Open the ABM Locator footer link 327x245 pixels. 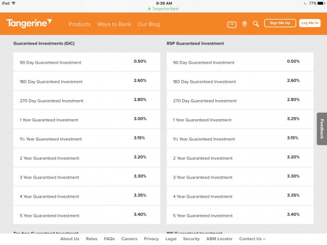[x=219, y=239]
